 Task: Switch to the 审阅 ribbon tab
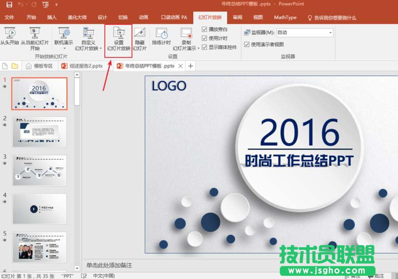(x=238, y=17)
